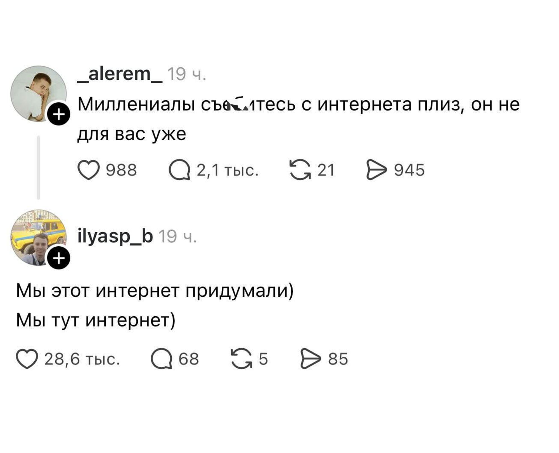Viewport: 559px width, 453px height.
Task: Expand the thread under _alerem_'s comment
Action: click(x=38, y=168)
